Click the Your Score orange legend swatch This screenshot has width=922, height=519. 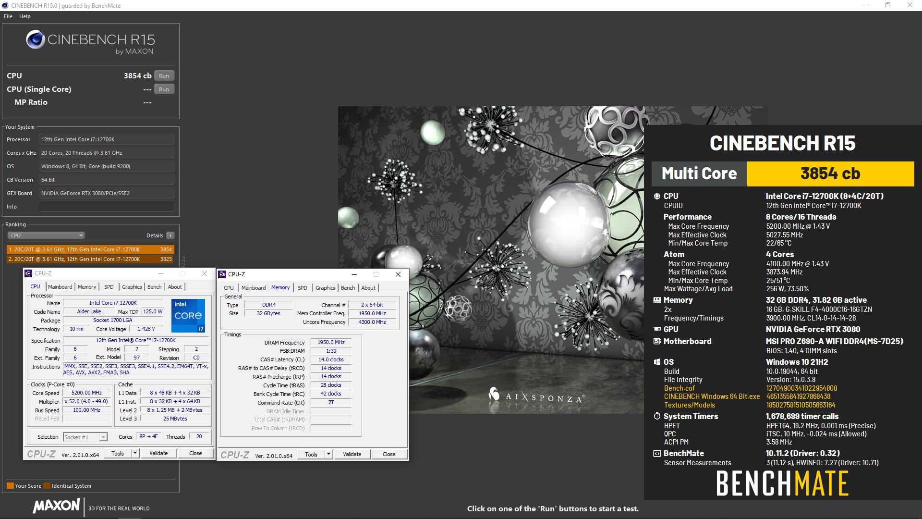[x=10, y=485]
